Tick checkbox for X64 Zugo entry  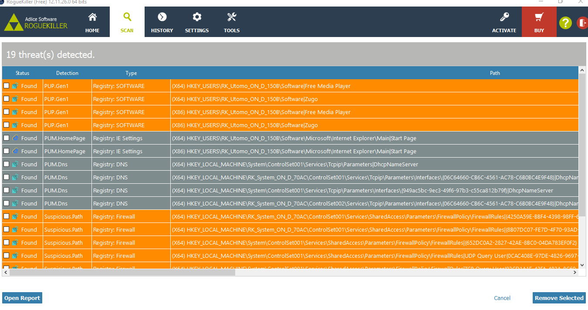tap(6, 99)
